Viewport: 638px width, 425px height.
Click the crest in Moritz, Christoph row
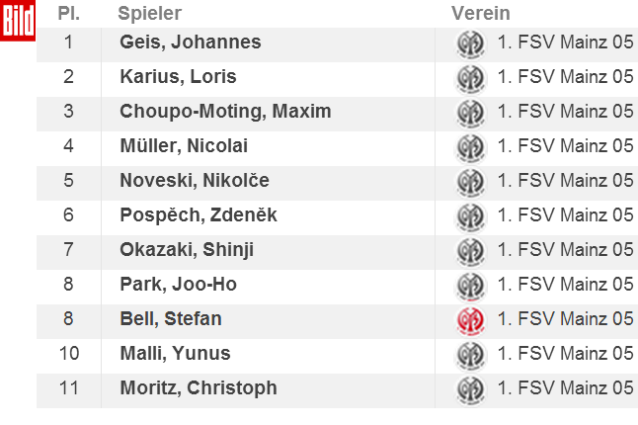470,390
